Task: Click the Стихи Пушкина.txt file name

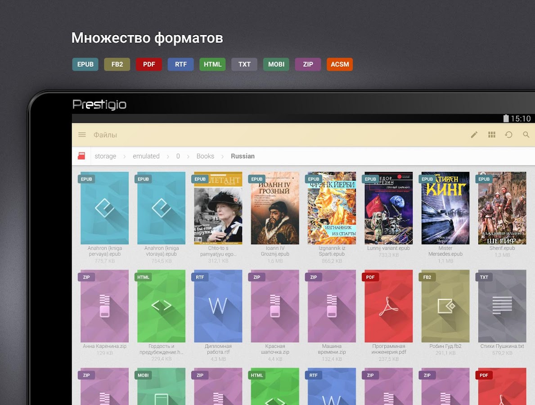Action: point(502,346)
